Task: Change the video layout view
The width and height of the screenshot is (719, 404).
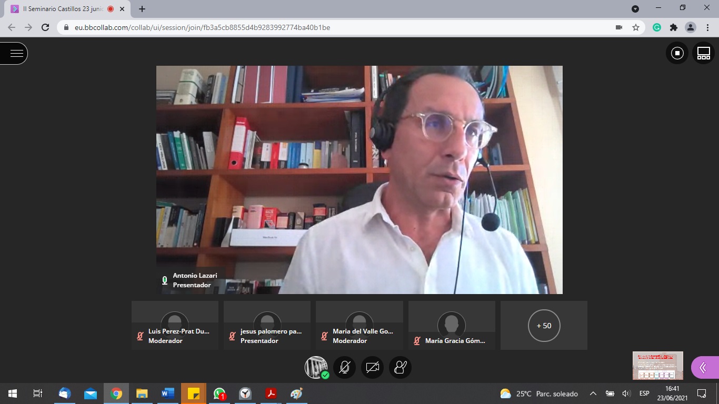Action: (x=703, y=53)
